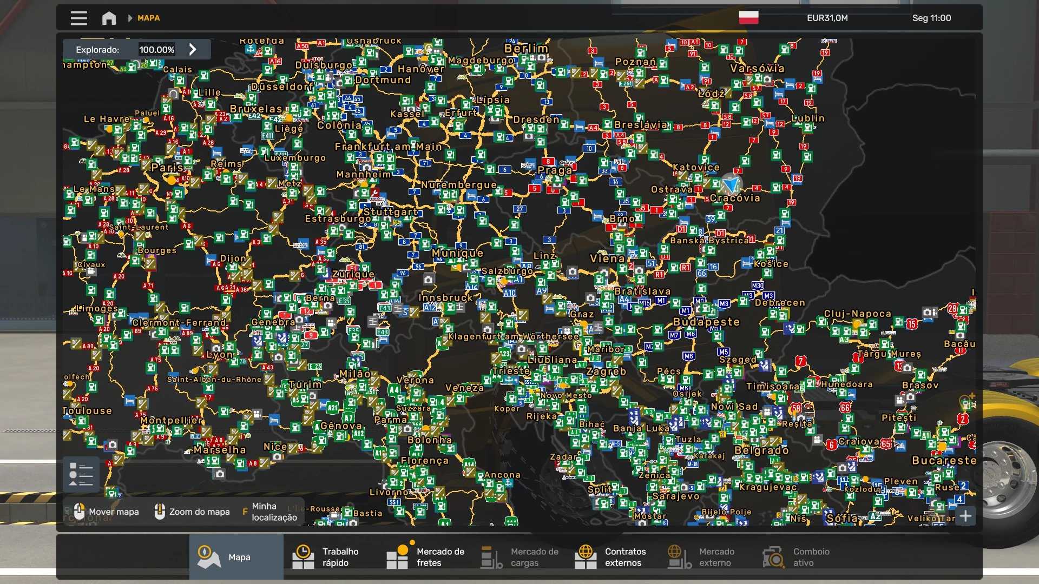Click the MAPA breadcrumb arrow
1039x584 pixels.
(130, 18)
